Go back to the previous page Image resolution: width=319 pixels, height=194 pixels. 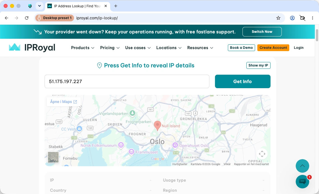coord(6,18)
